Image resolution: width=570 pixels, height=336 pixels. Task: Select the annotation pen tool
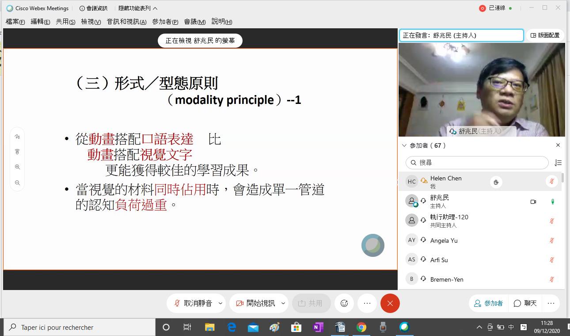click(x=17, y=136)
